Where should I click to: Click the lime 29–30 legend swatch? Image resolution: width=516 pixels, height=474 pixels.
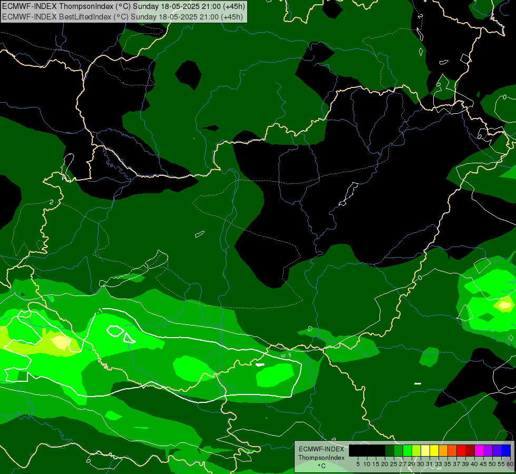coord(416,450)
